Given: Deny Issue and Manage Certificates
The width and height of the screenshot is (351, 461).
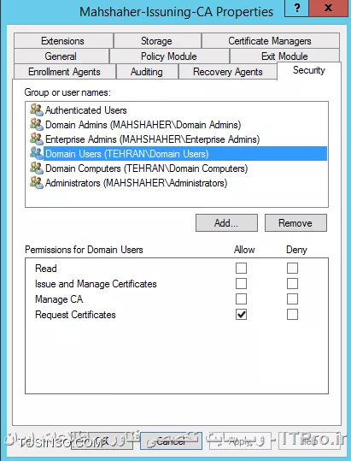Looking at the screenshot, I should (292, 284).
